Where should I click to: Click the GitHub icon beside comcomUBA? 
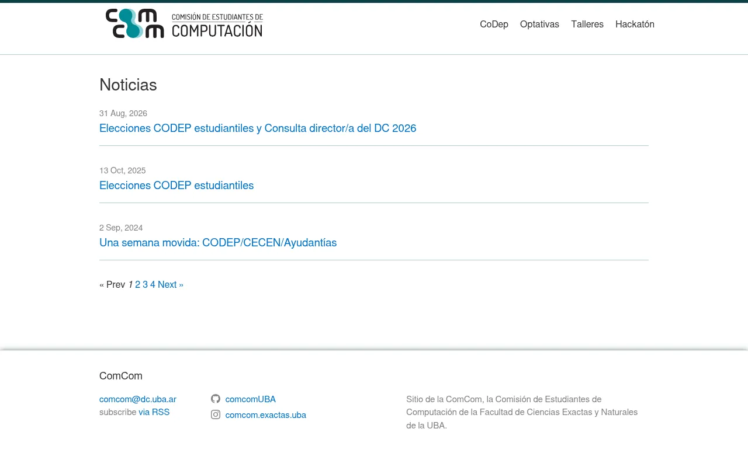click(216, 399)
